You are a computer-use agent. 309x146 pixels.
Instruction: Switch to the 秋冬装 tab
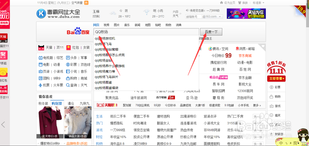coord(43,103)
